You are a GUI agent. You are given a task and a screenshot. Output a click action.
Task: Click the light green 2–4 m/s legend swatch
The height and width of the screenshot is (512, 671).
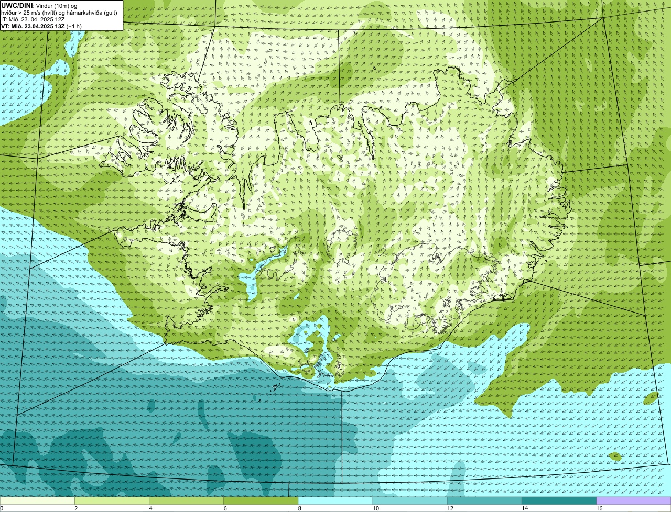(x=112, y=501)
